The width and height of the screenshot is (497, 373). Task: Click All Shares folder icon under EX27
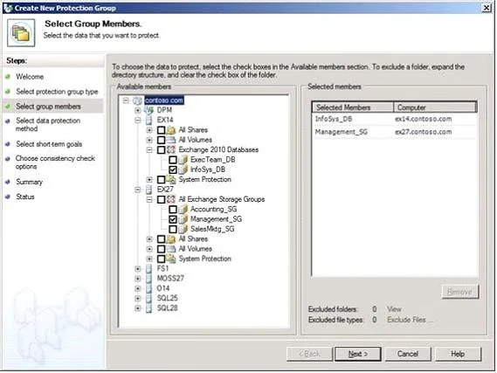click(171, 239)
